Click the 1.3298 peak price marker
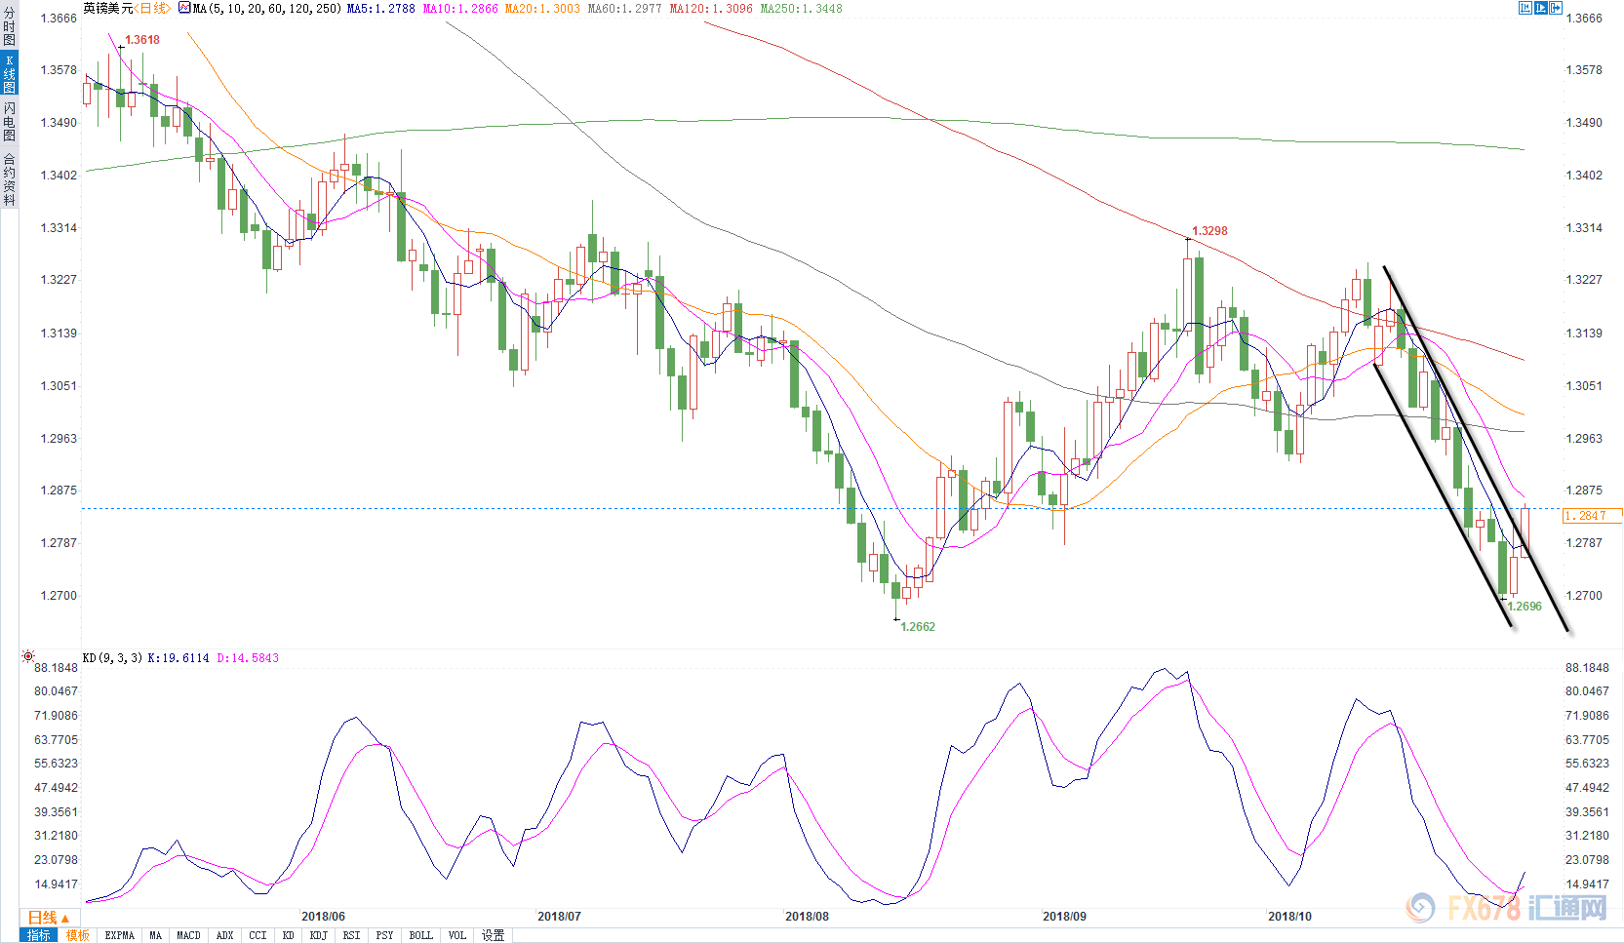Screen dimensions: 1624x943 click(1209, 231)
